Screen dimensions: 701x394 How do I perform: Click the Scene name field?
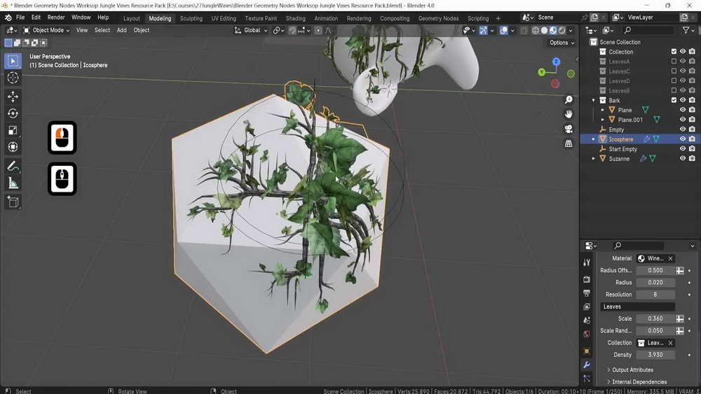tap(557, 17)
